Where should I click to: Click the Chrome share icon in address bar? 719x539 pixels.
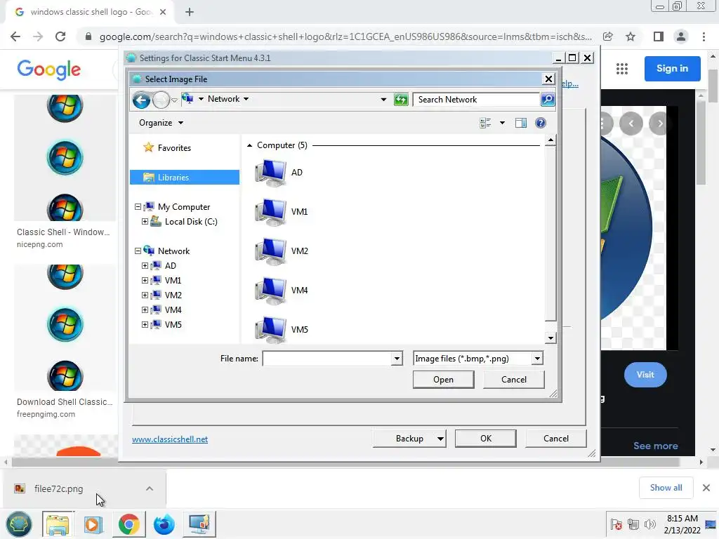point(608,36)
